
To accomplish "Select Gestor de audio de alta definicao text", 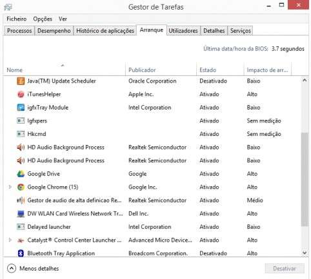I will pos(74,200).
